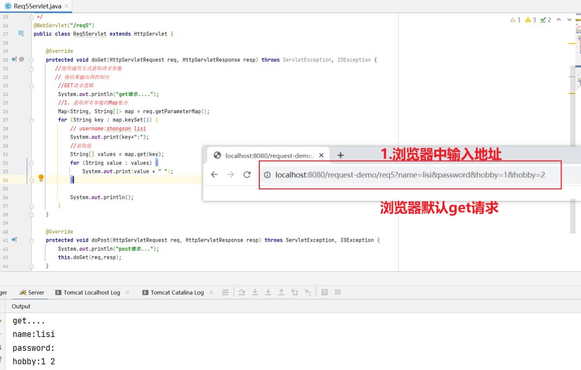This screenshot has height=370, width=581.
Task: Click the gray weak warning count indicator
Action: (515, 20)
